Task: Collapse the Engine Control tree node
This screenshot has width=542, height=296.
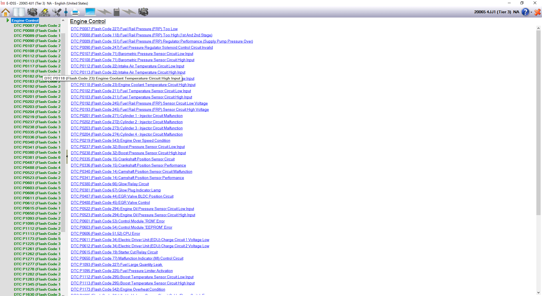Action: pyautogui.click(x=8, y=20)
